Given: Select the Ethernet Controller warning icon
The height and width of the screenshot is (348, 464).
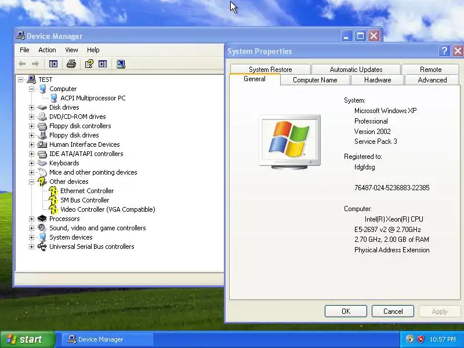Looking at the screenshot, I should click(53, 191).
